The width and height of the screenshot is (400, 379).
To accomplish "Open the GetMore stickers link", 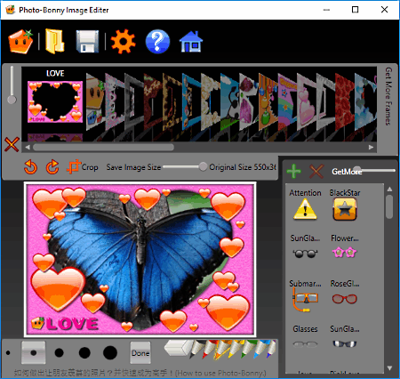I will (347, 172).
